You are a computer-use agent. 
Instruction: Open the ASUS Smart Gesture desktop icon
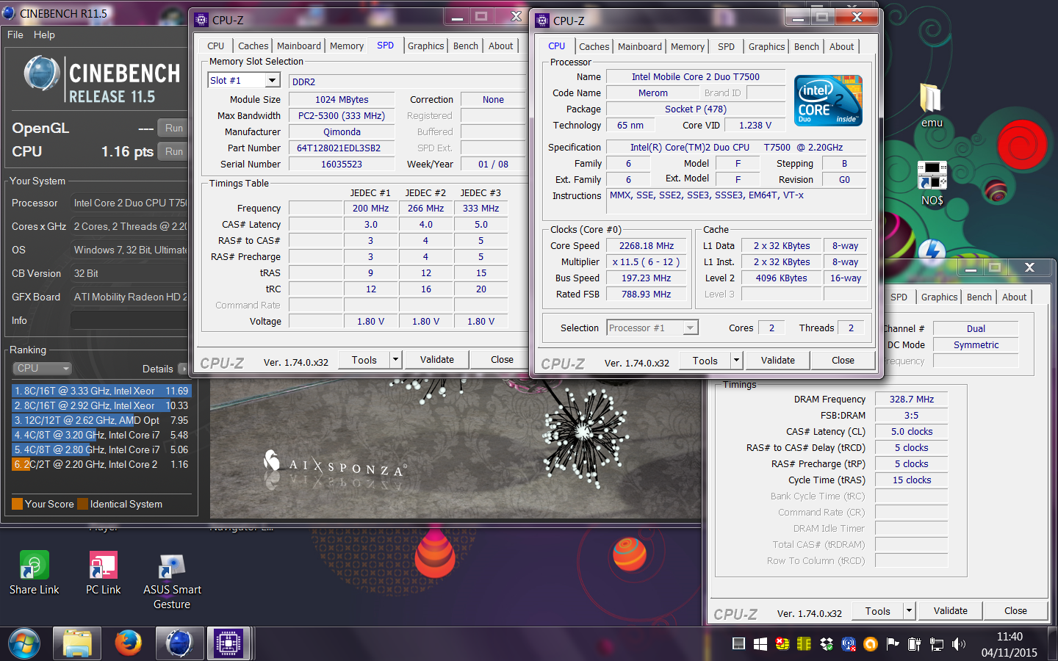pyautogui.click(x=172, y=580)
